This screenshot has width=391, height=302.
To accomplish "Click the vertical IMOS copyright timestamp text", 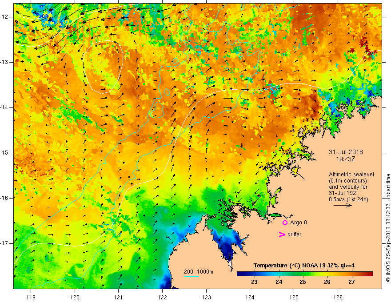I will pyautogui.click(x=388, y=228).
